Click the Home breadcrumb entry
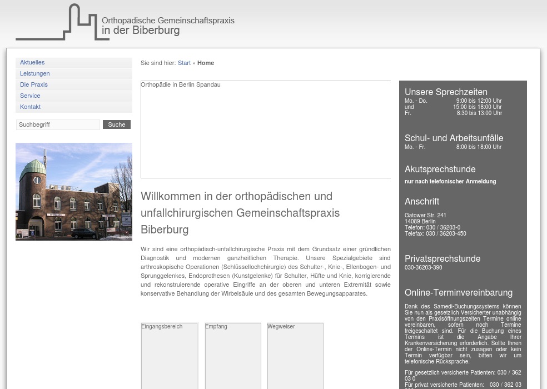Screen dimensions: 547x389 [205, 63]
